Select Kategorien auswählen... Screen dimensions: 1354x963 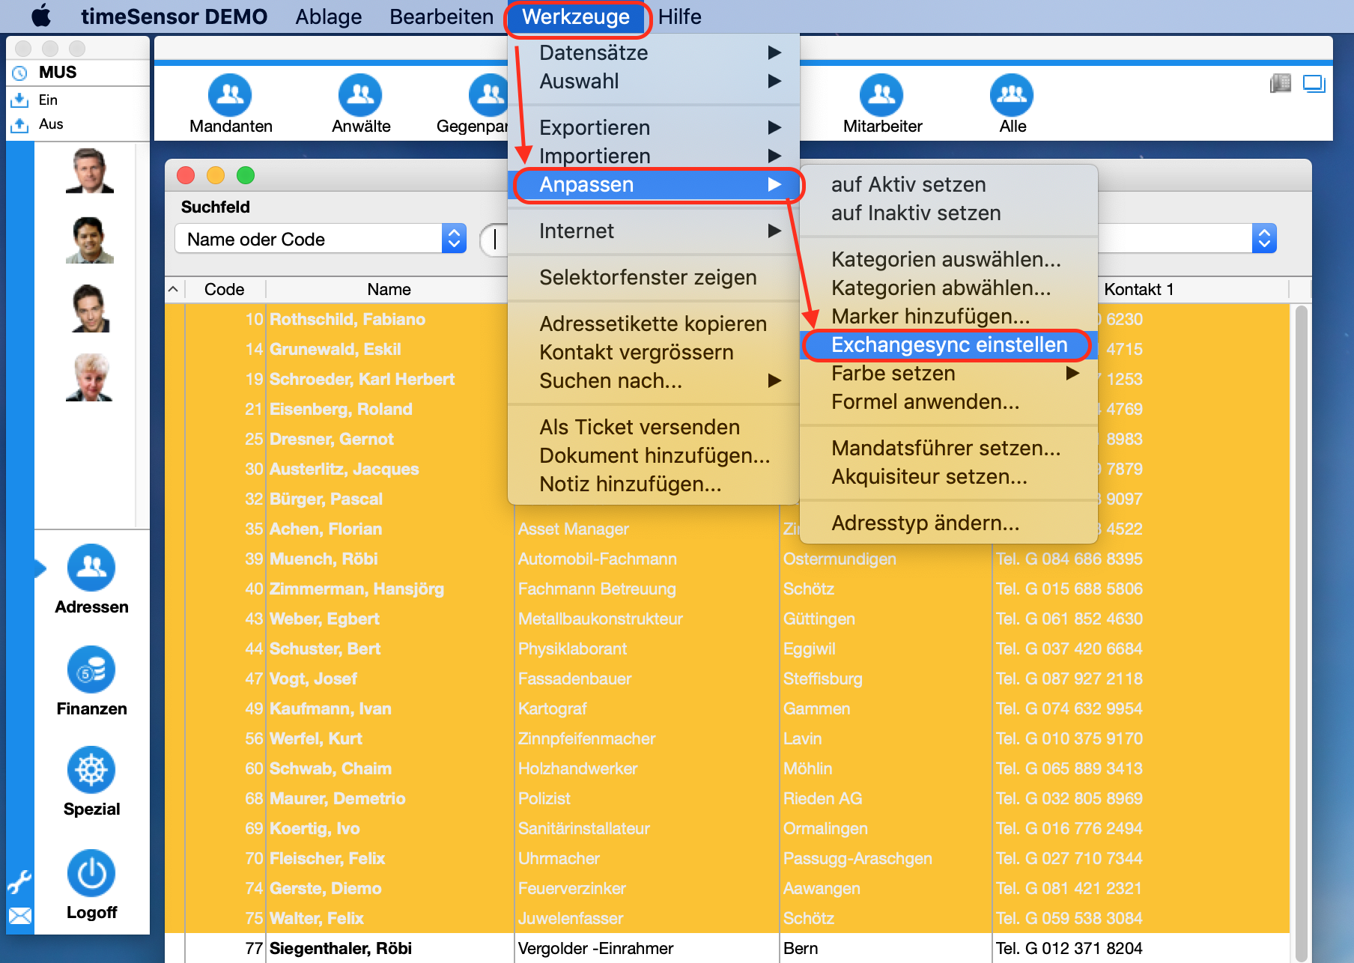pyautogui.click(x=949, y=259)
